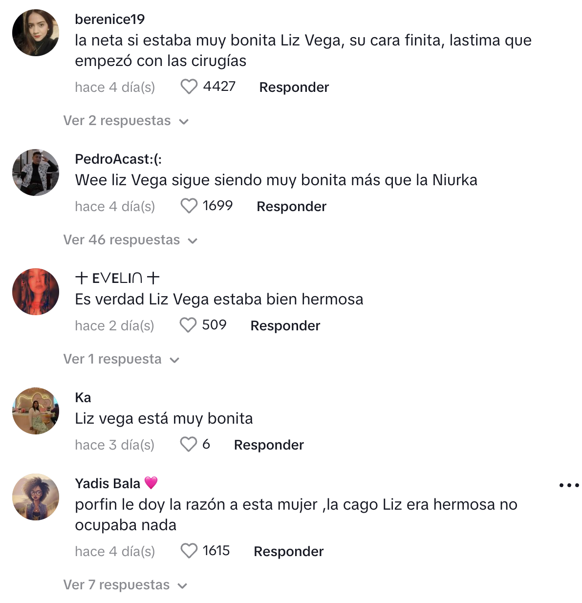Tap the heart on EVELIN's comment
This screenshot has width=582, height=603.
tap(188, 325)
